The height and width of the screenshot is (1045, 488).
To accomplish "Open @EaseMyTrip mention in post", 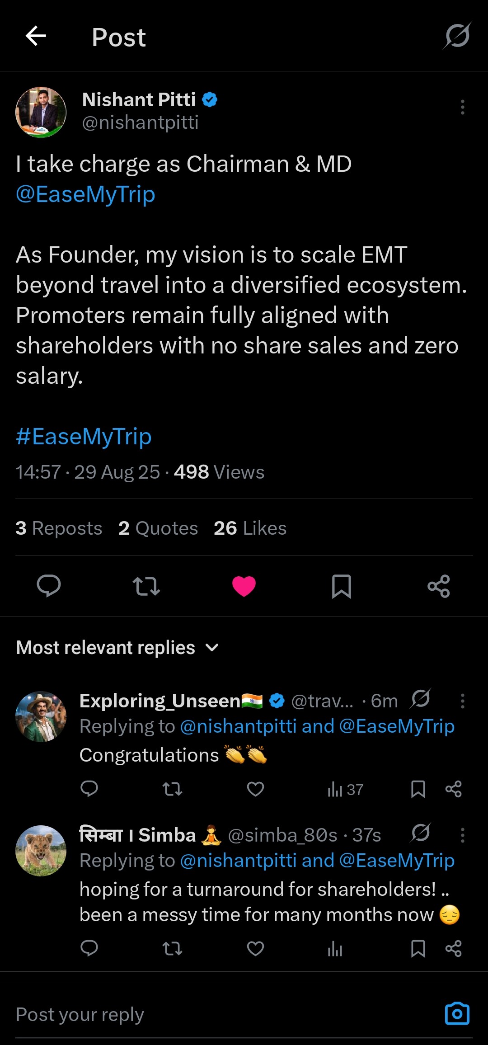I will tap(85, 194).
